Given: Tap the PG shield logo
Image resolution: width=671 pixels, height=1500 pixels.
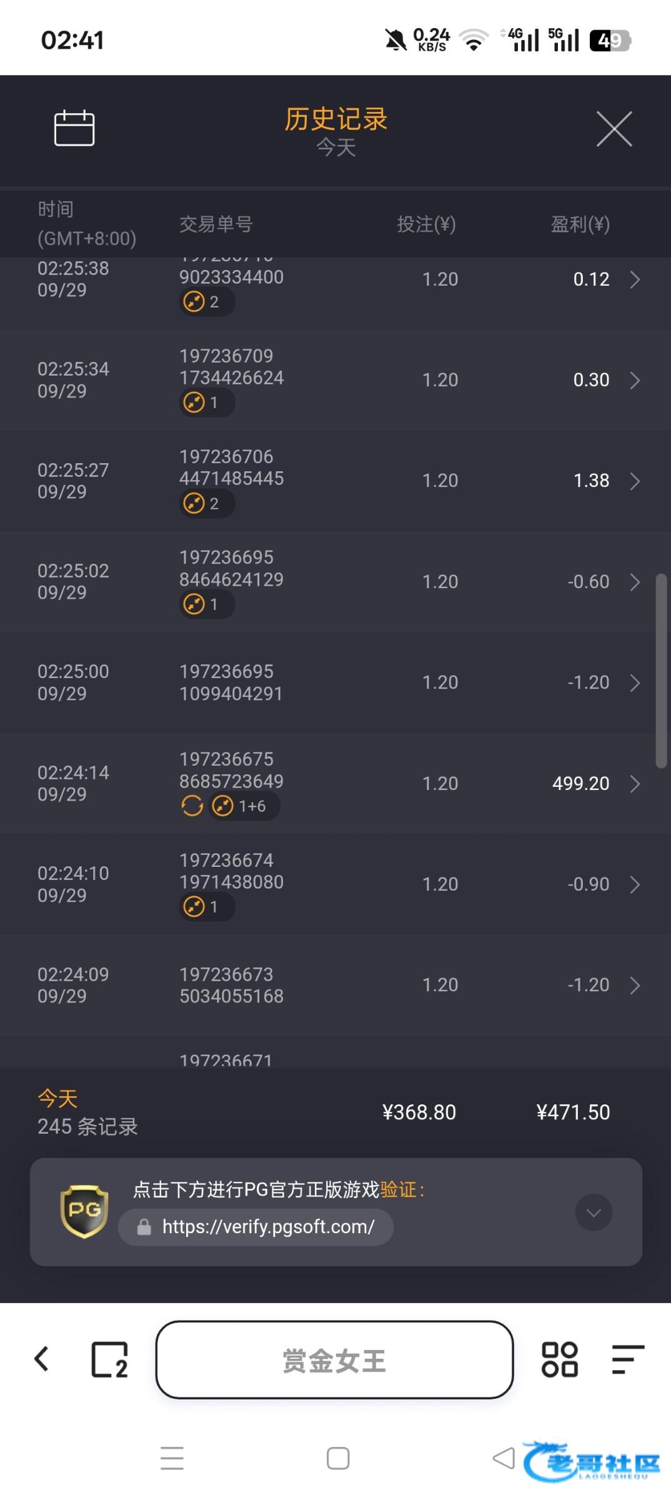Looking at the screenshot, I should [x=84, y=1211].
